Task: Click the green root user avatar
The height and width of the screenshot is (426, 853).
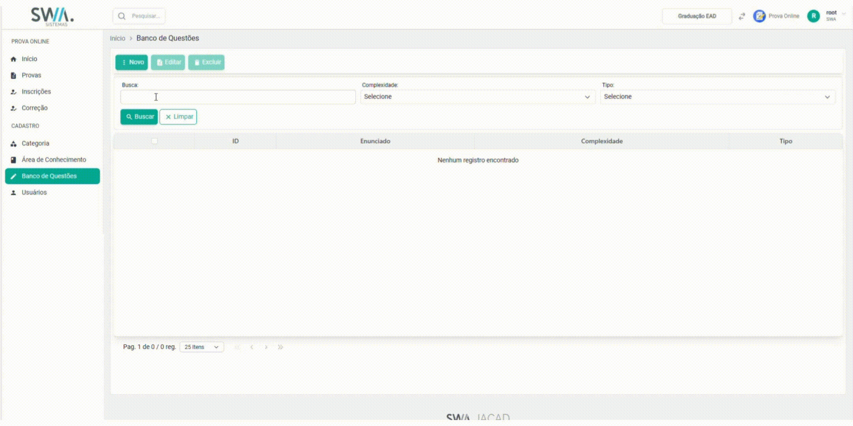Action: point(813,16)
